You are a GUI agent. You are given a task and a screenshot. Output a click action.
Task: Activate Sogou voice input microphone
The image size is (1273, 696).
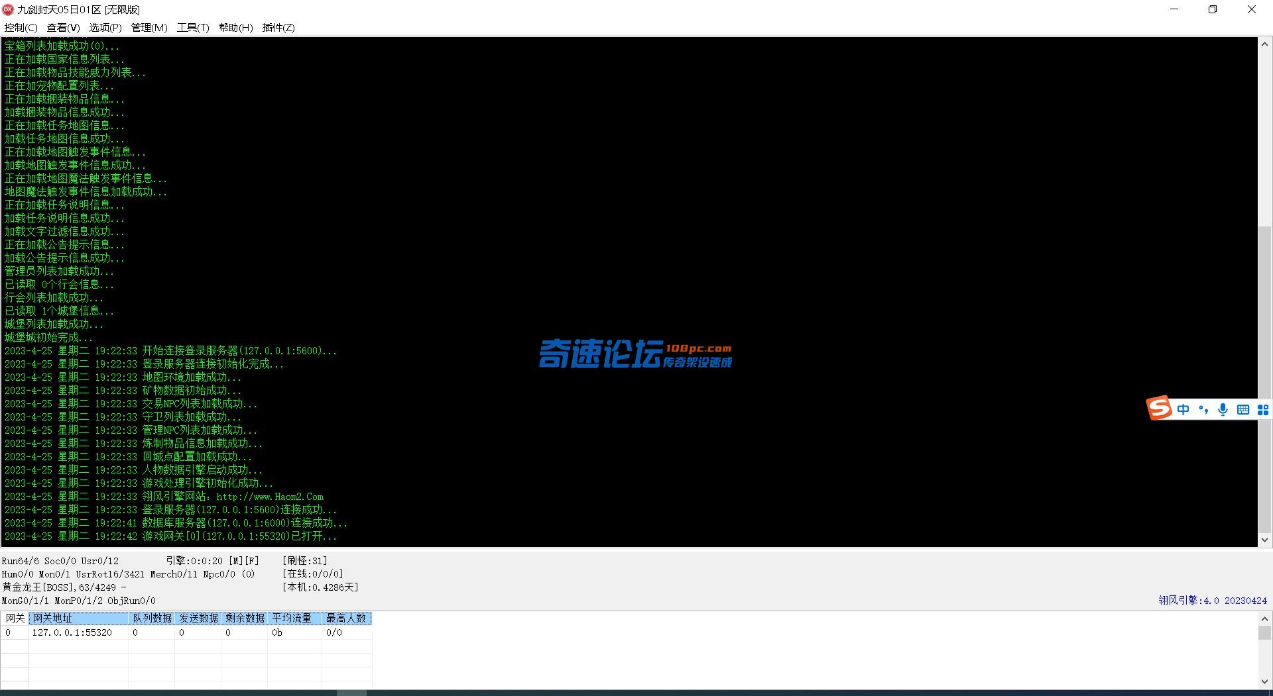(x=1223, y=410)
